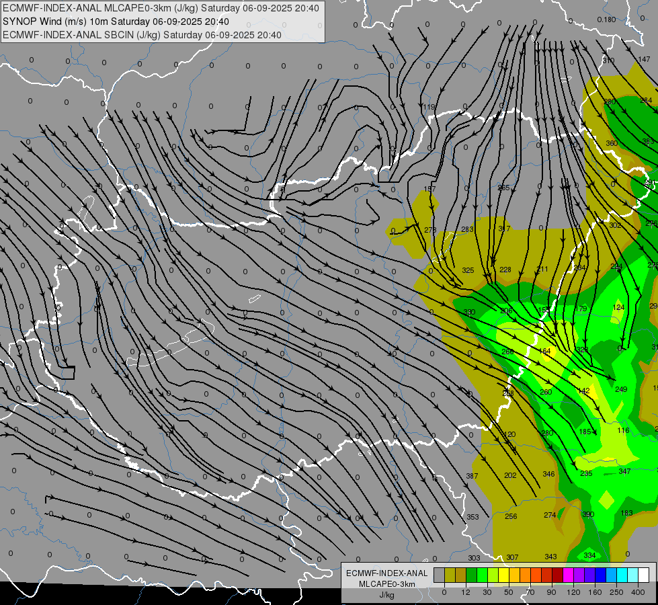Pick the magenta legend swatch

pyautogui.click(x=568, y=575)
